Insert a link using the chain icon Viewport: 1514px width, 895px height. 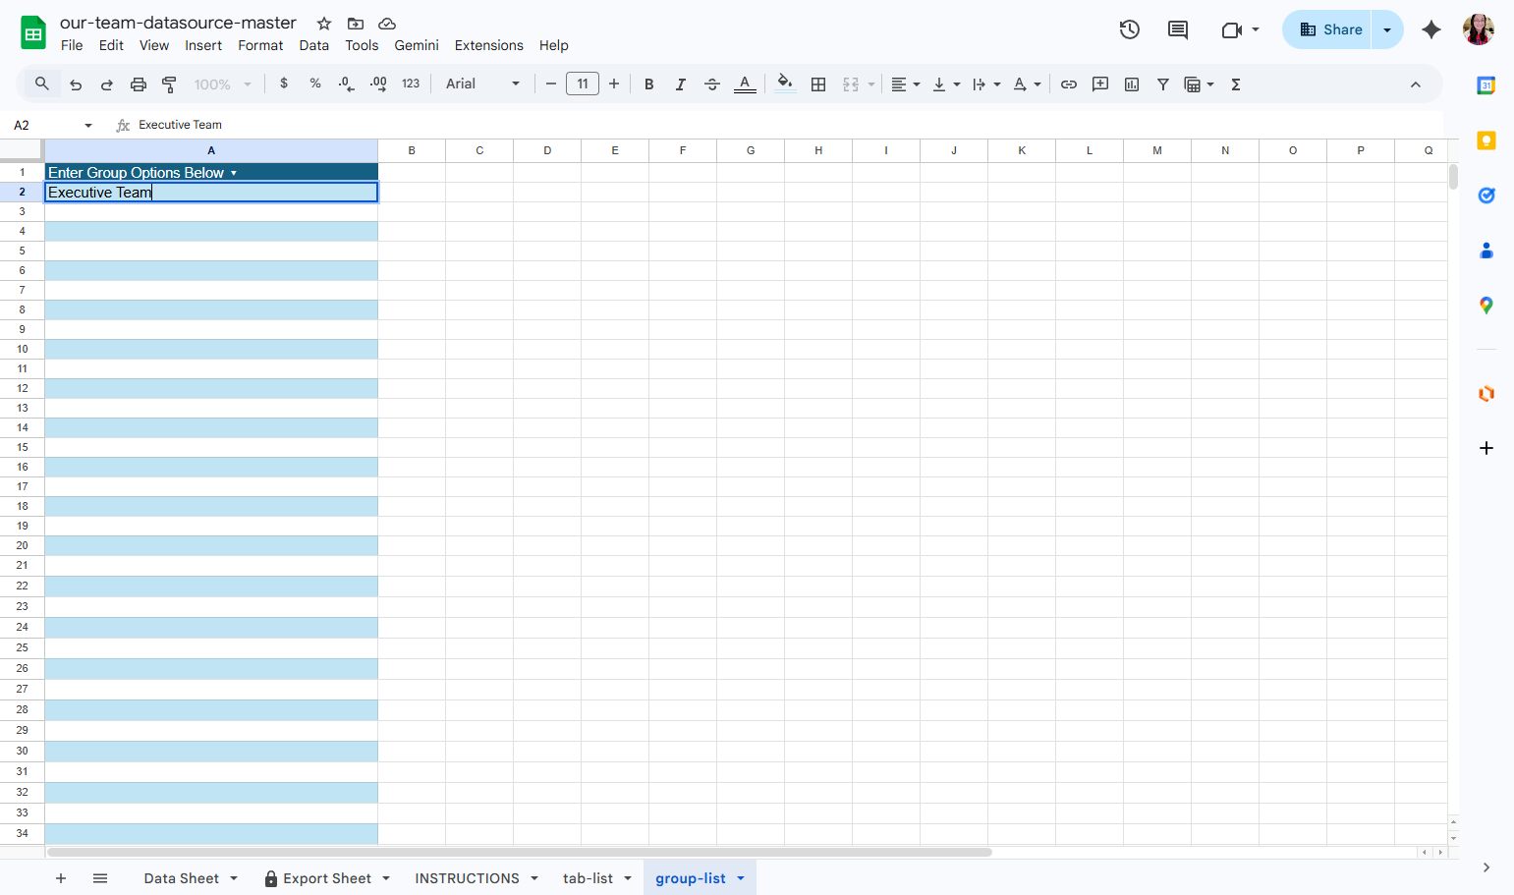click(1069, 84)
